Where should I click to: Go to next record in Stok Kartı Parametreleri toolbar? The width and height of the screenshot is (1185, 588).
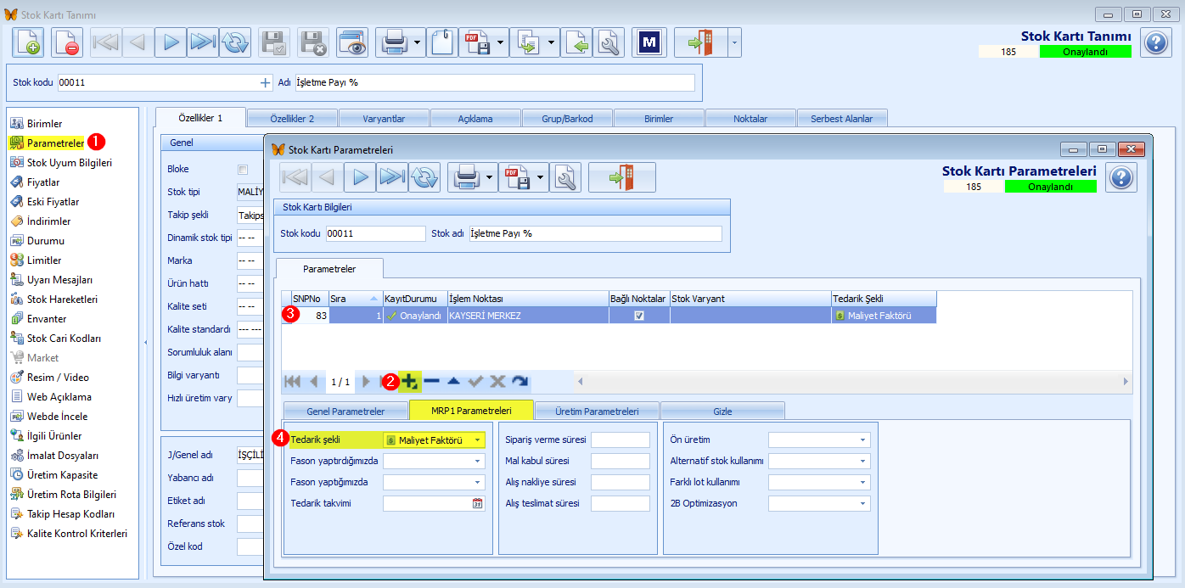(360, 177)
